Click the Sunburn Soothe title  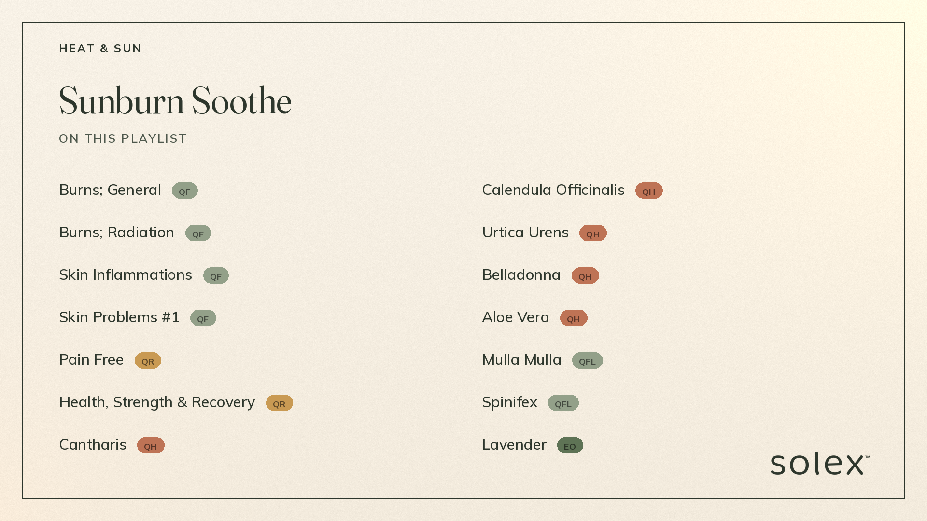click(175, 101)
